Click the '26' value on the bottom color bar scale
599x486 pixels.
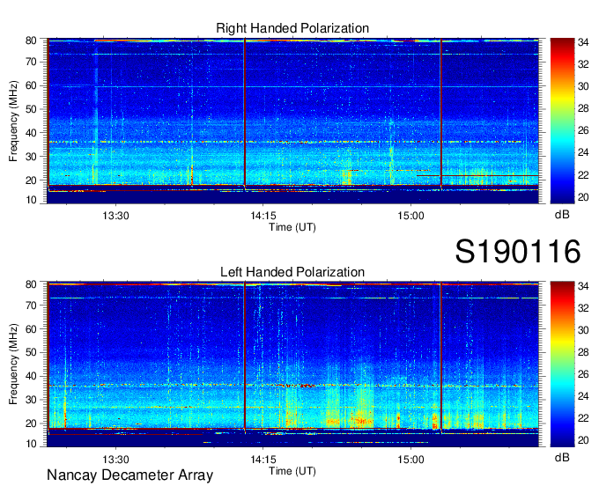pyautogui.click(x=583, y=374)
